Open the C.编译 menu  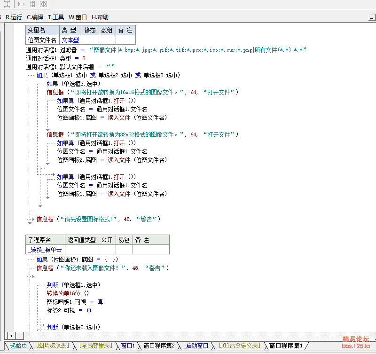35,17
